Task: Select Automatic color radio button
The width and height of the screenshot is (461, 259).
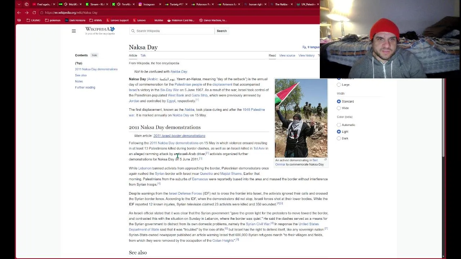Action: click(339, 125)
